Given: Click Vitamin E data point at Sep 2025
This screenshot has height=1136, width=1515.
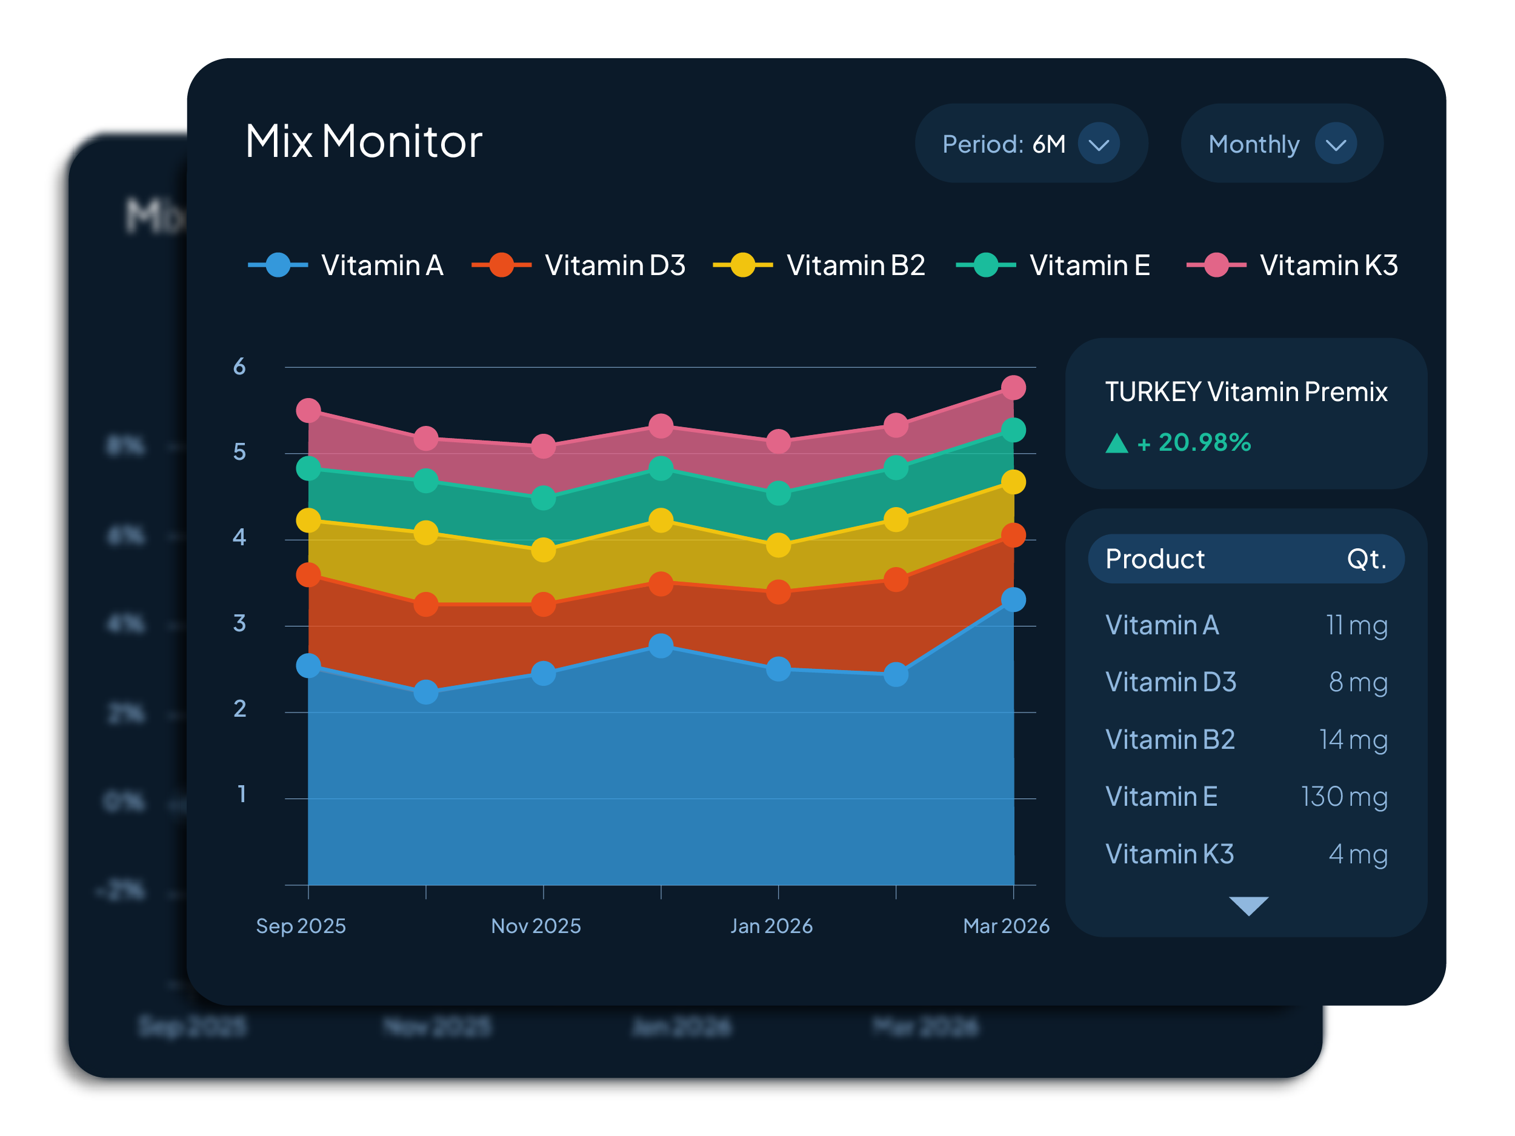Looking at the screenshot, I should 308,468.
